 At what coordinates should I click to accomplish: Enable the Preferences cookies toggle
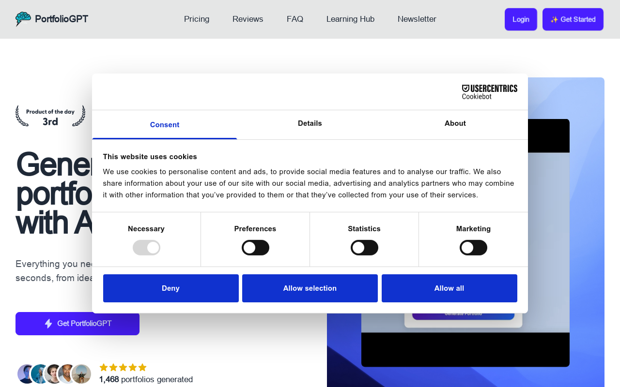[255, 248]
